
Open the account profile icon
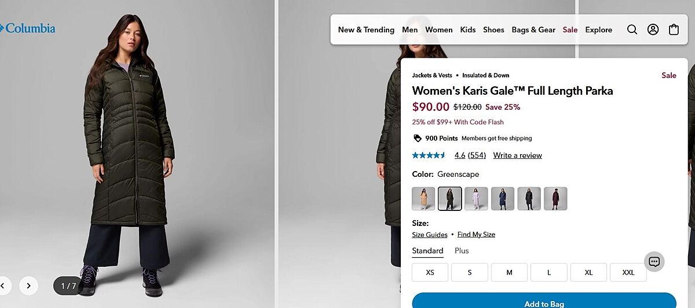click(x=653, y=29)
